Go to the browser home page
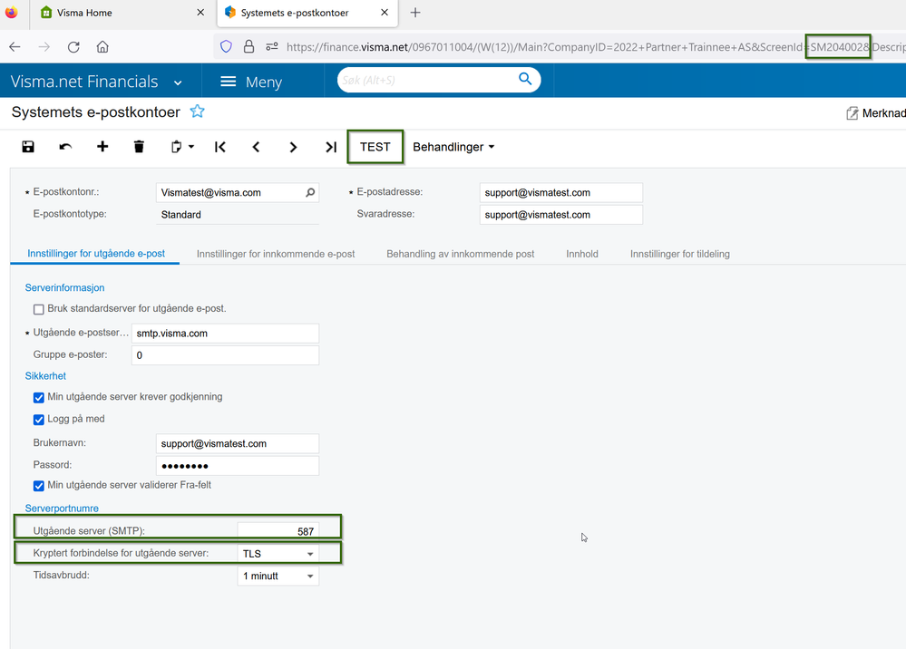The image size is (906, 649). 102,47
